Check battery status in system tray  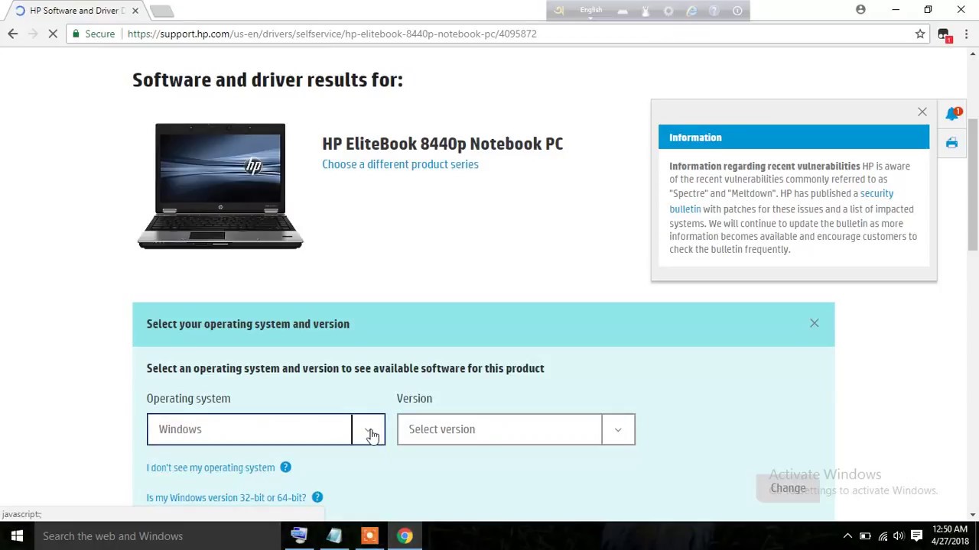(x=865, y=536)
